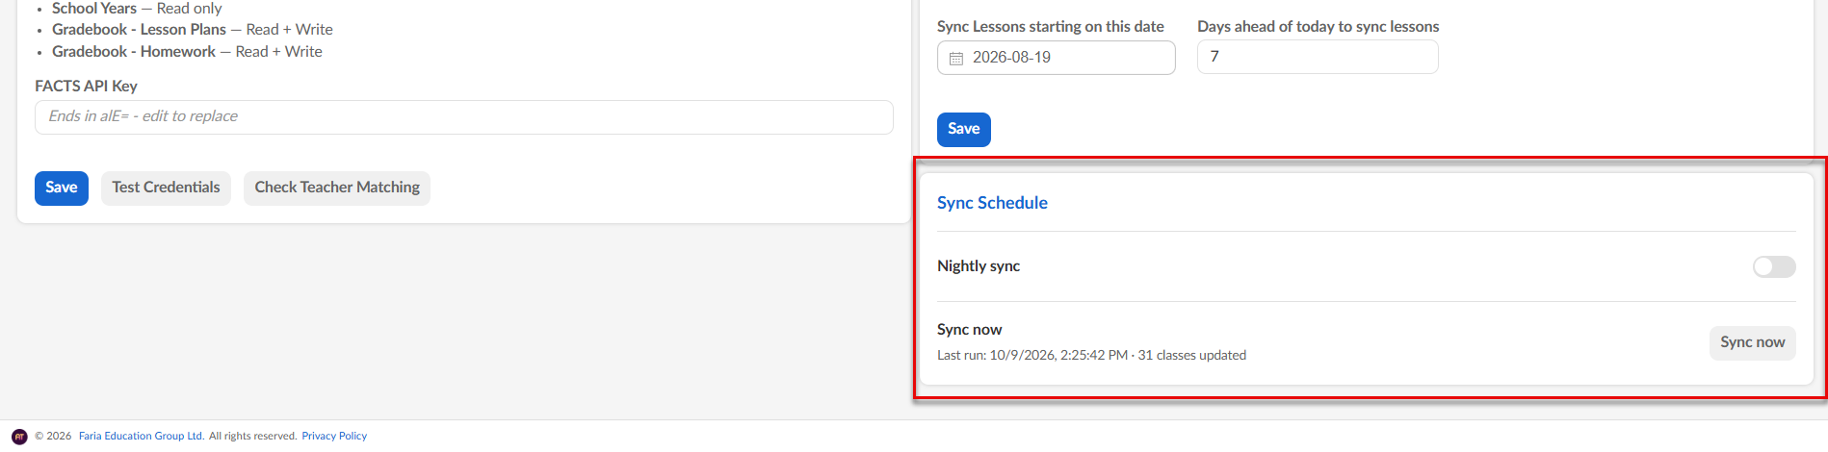
Task: Start a manual sync with Sync now button
Action: pyautogui.click(x=1752, y=342)
